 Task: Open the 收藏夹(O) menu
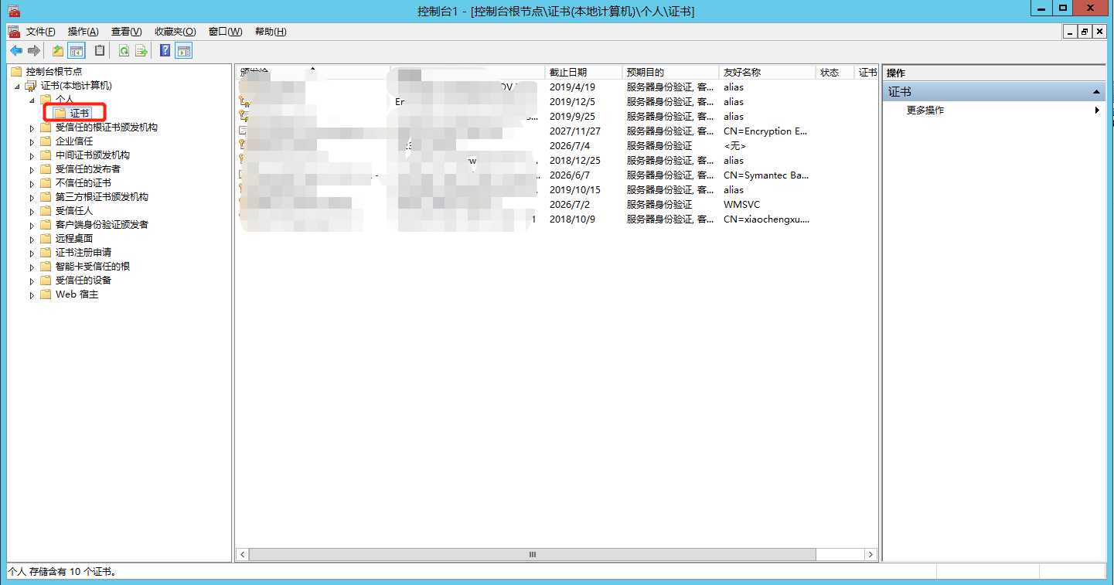(175, 32)
